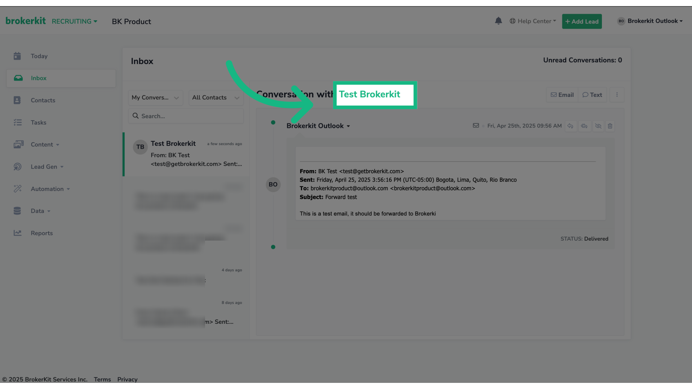The image size is (692, 389).
Task: Compose a new Text message
Action: tap(592, 95)
